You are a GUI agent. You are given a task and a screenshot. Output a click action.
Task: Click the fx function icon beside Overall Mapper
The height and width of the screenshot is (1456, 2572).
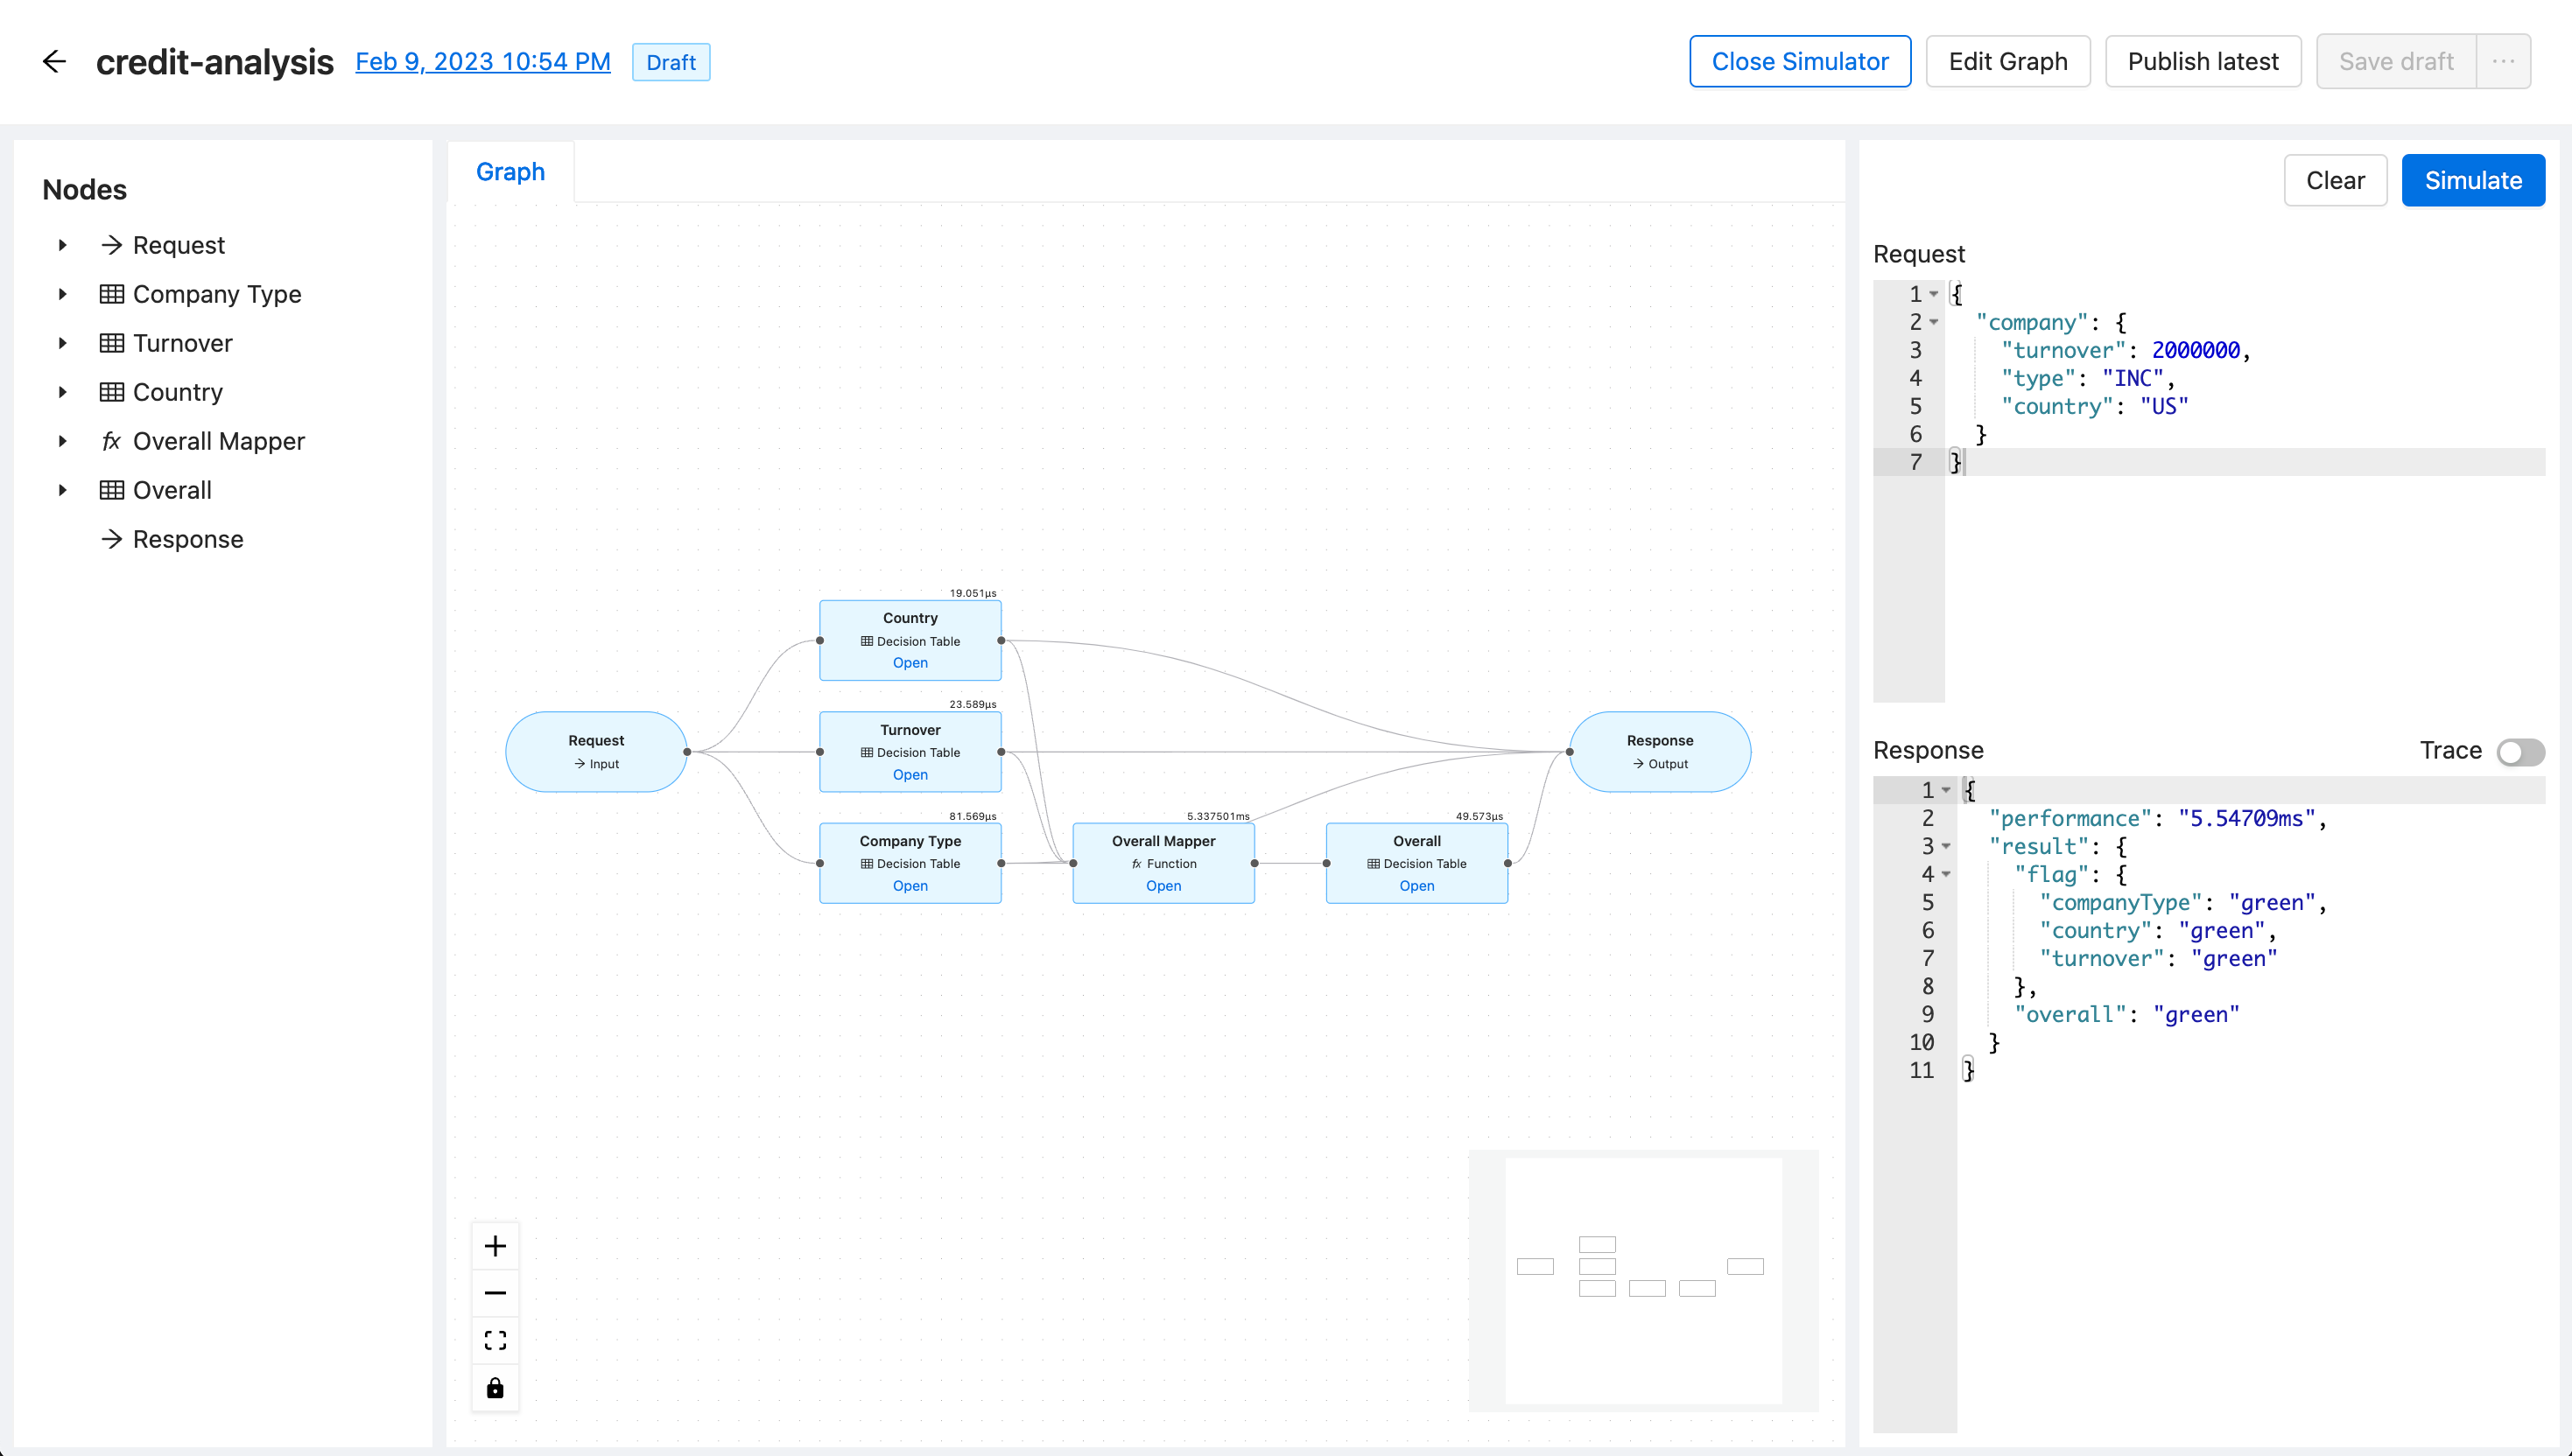click(x=111, y=441)
